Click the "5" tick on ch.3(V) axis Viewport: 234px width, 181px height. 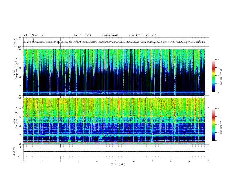20,147
